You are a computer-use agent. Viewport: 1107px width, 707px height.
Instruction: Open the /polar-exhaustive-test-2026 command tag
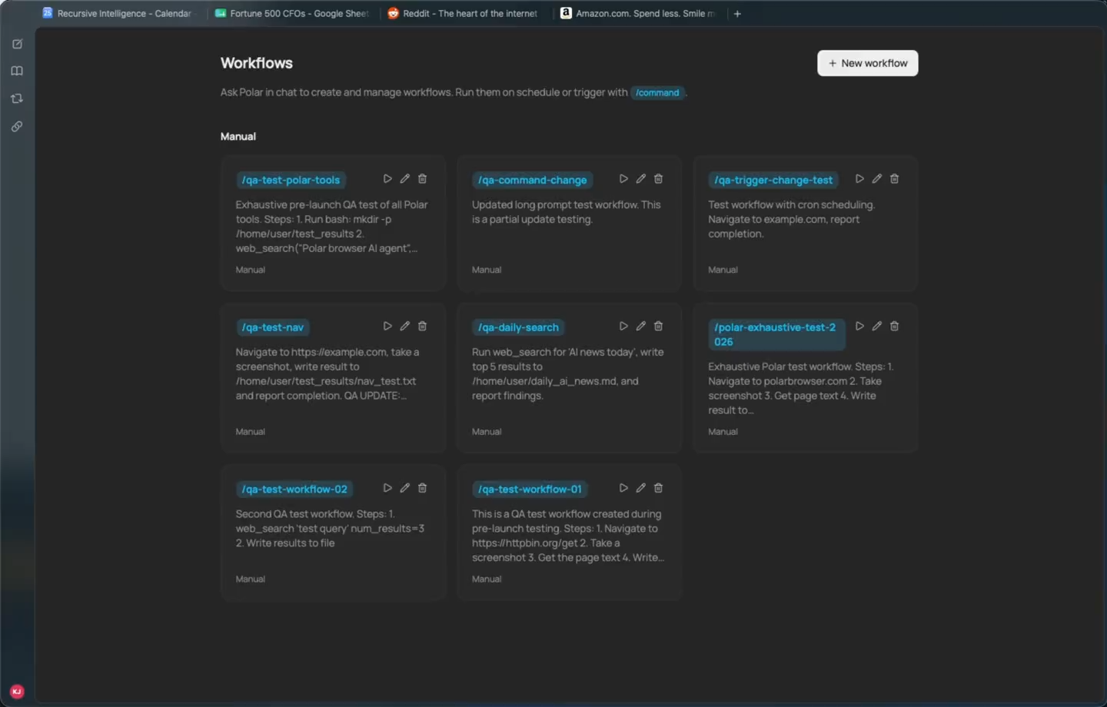pyautogui.click(x=776, y=335)
